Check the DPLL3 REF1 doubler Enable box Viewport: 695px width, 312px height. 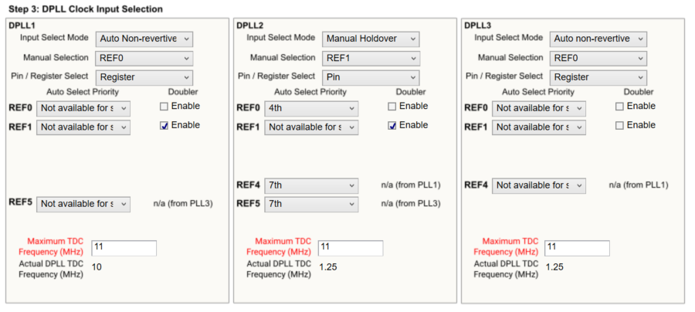620,125
